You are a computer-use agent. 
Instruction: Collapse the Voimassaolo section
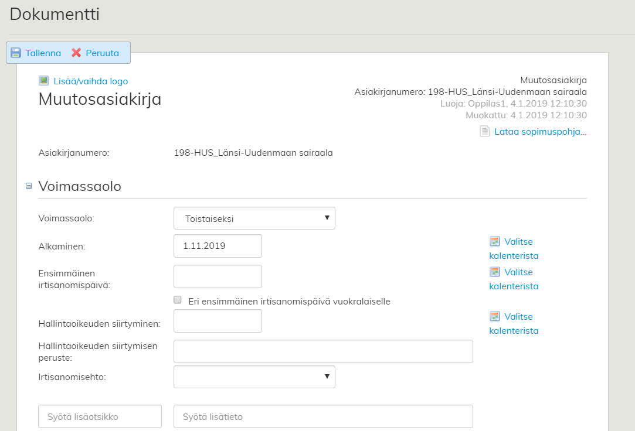(x=29, y=186)
